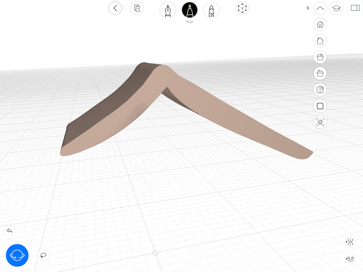Select the active ペン pen tool
Viewport: 363px width, 272px height.
point(190,10)
